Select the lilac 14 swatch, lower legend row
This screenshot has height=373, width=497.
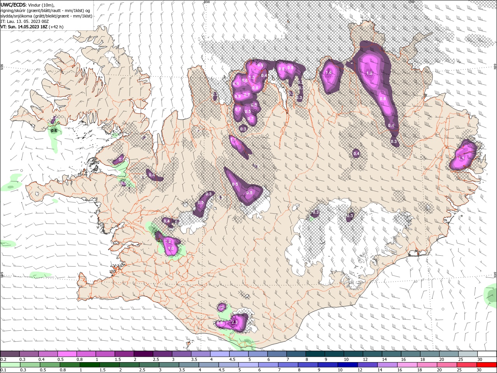click(388, 365)
